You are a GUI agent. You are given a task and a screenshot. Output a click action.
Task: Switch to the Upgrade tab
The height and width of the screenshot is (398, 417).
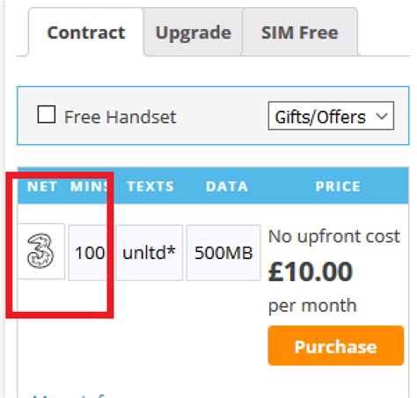tap(194, 33)
